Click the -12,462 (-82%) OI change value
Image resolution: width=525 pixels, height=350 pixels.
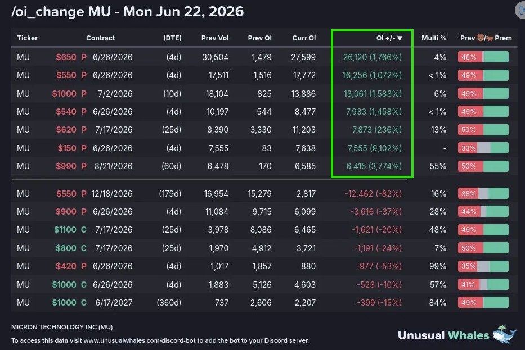click(373, 194)
